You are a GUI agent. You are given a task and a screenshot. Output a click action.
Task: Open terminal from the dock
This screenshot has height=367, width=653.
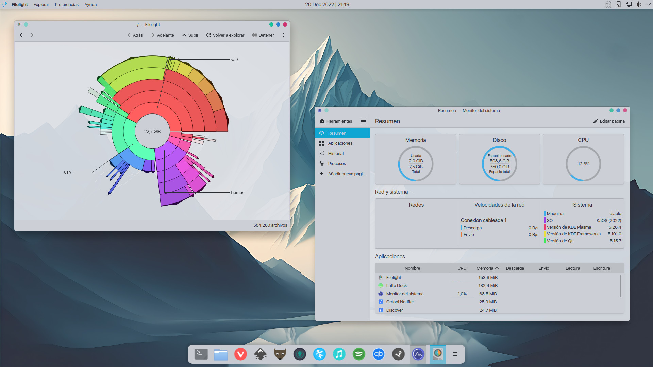coord(201,354)
